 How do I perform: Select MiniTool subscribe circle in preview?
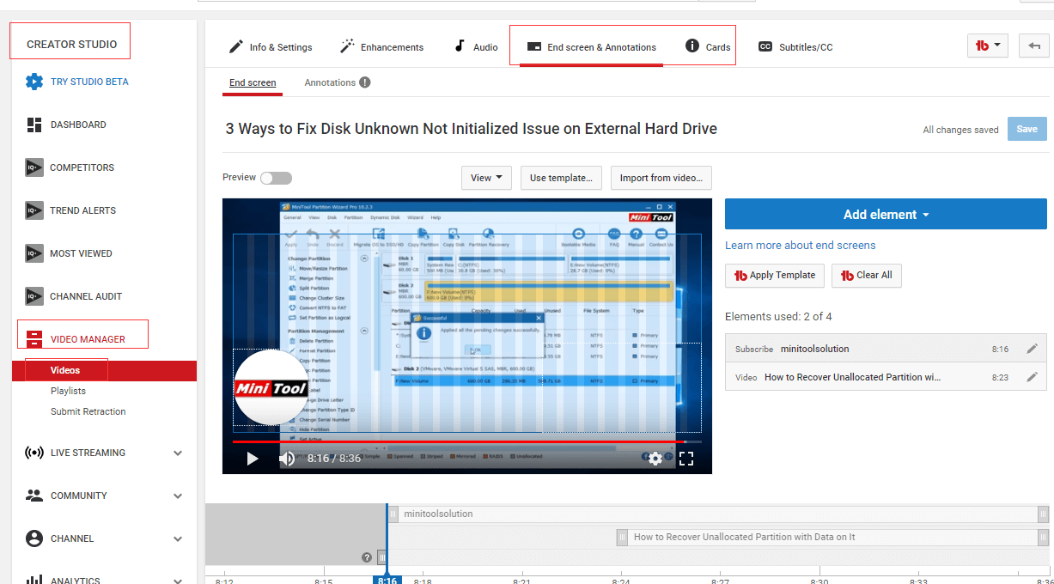coord(271,387)
